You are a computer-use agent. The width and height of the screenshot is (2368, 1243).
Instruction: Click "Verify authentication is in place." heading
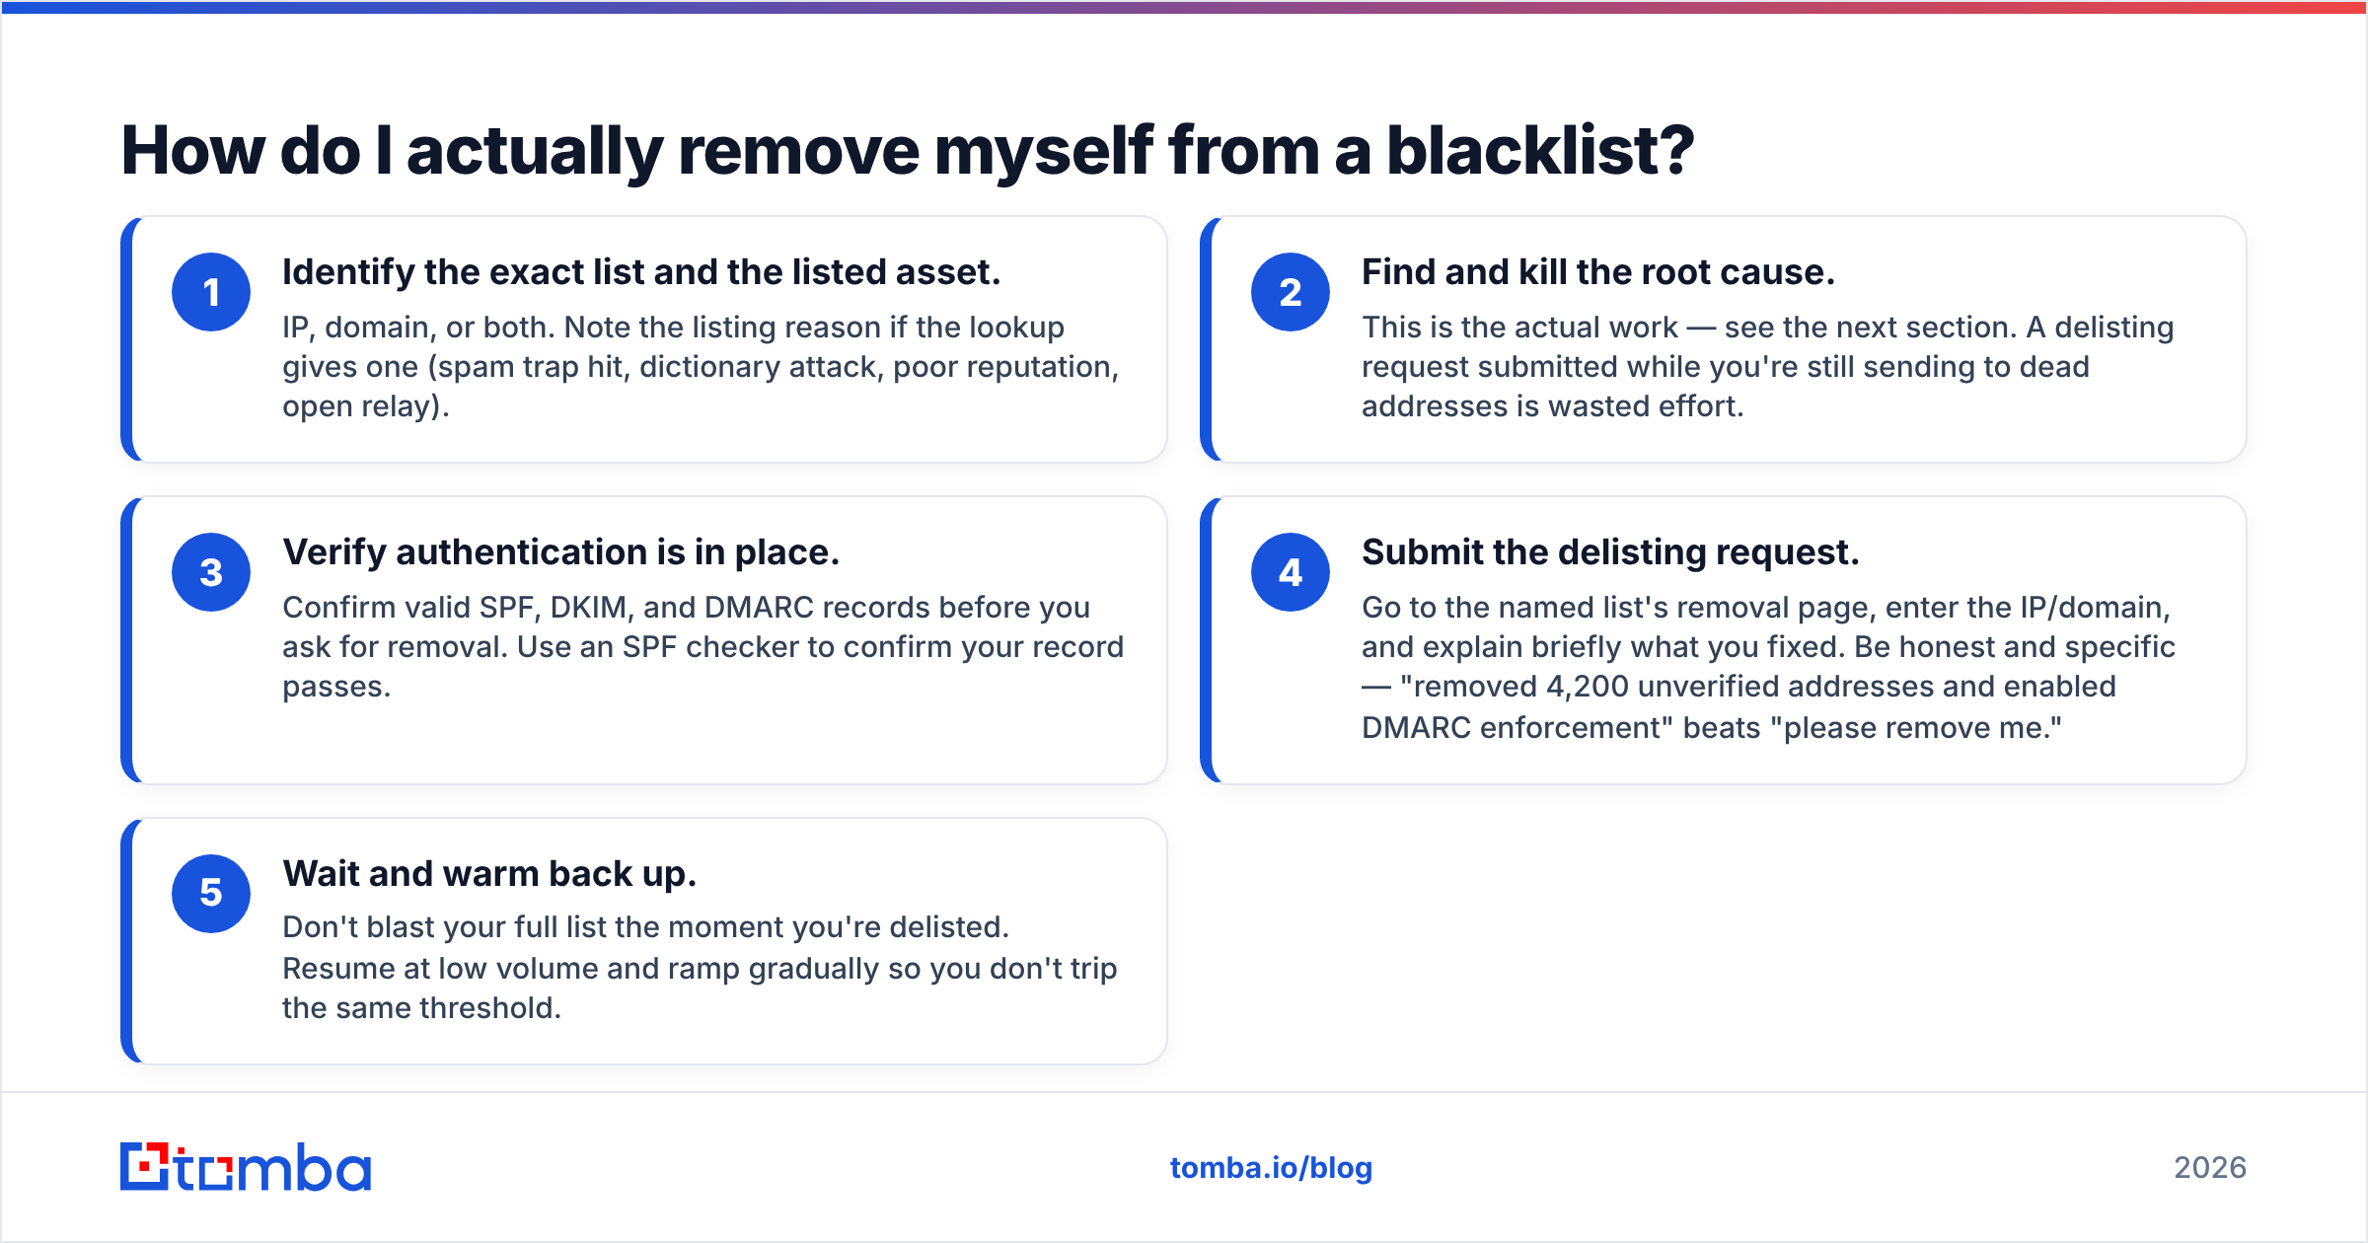click(x=560, y=552)
